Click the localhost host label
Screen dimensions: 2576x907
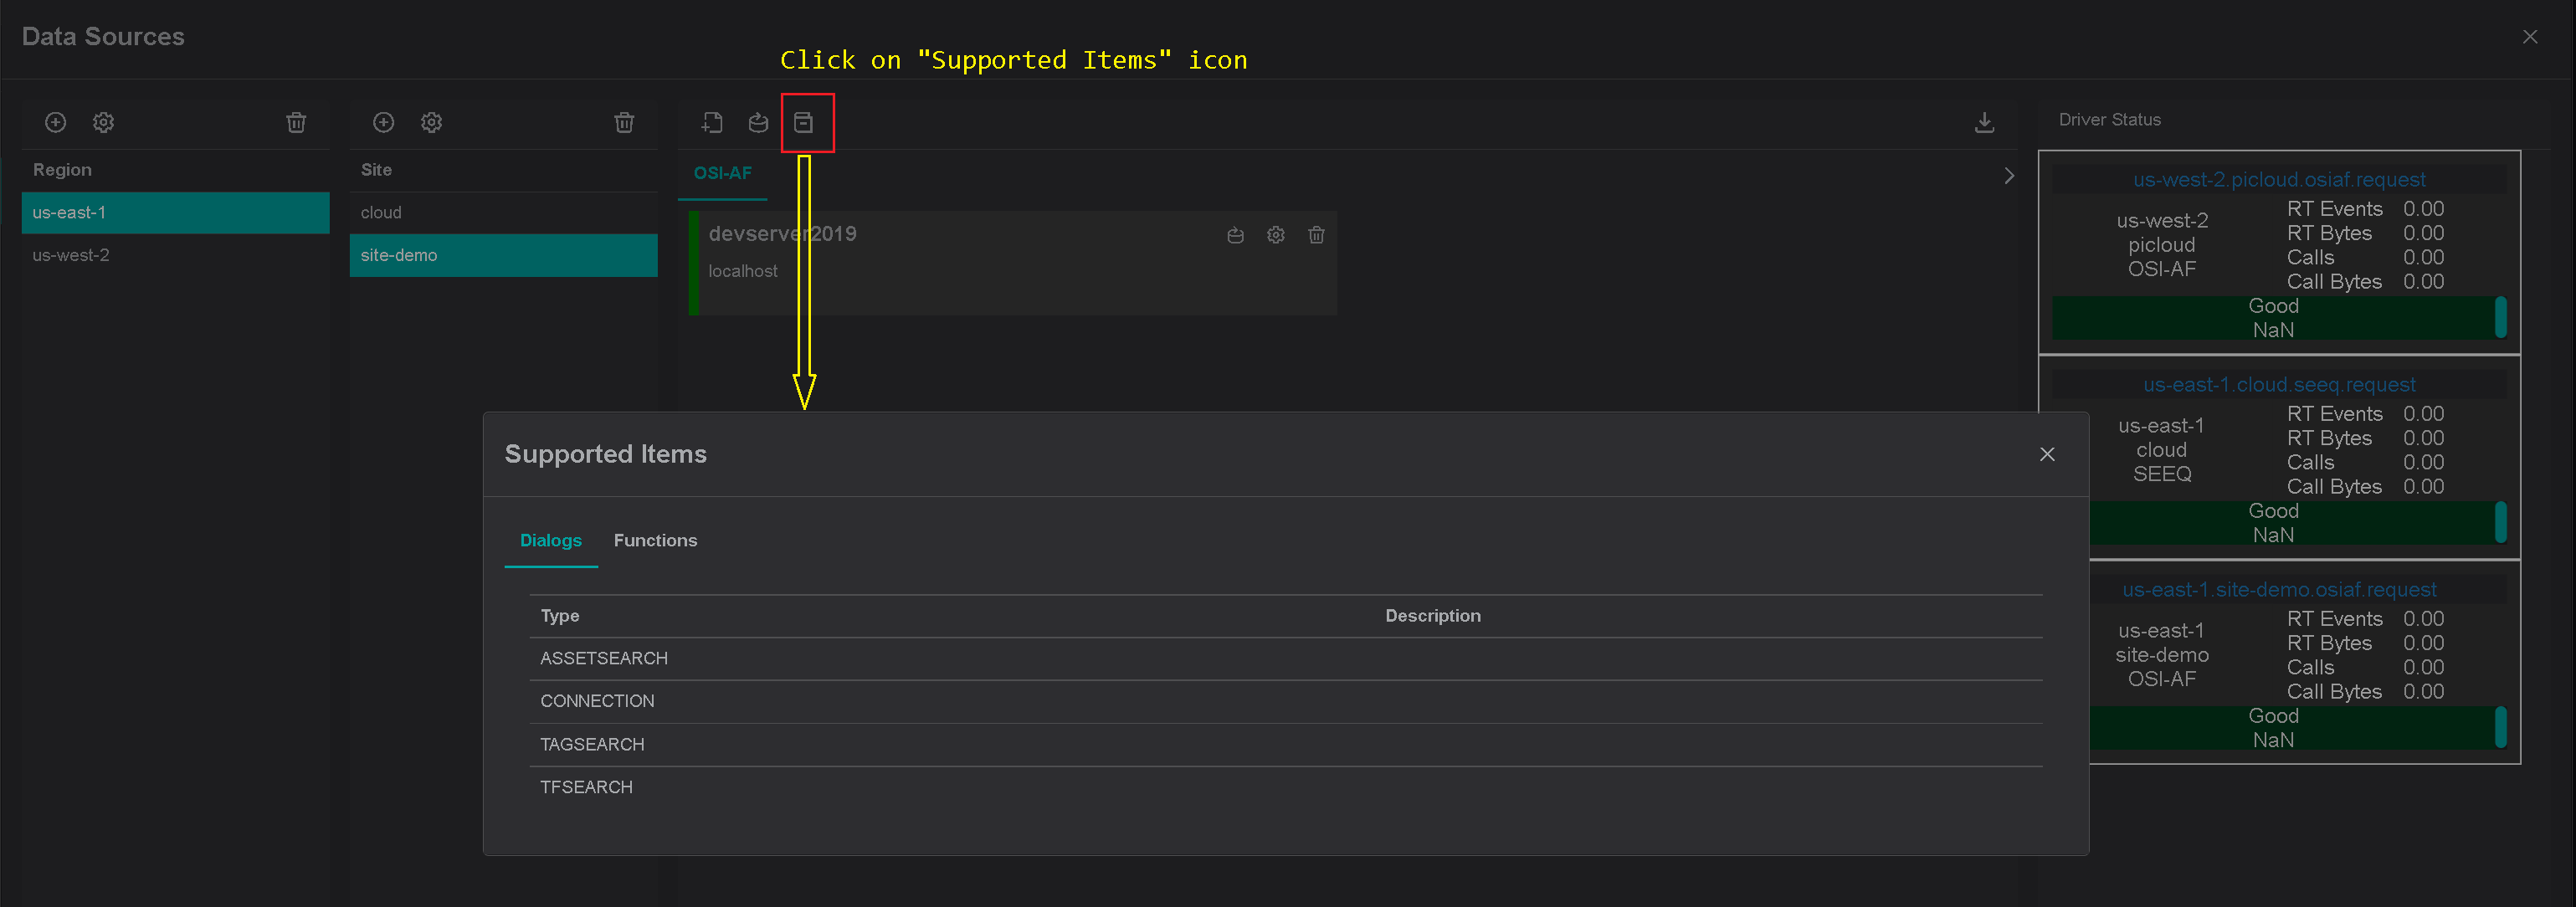743,271
